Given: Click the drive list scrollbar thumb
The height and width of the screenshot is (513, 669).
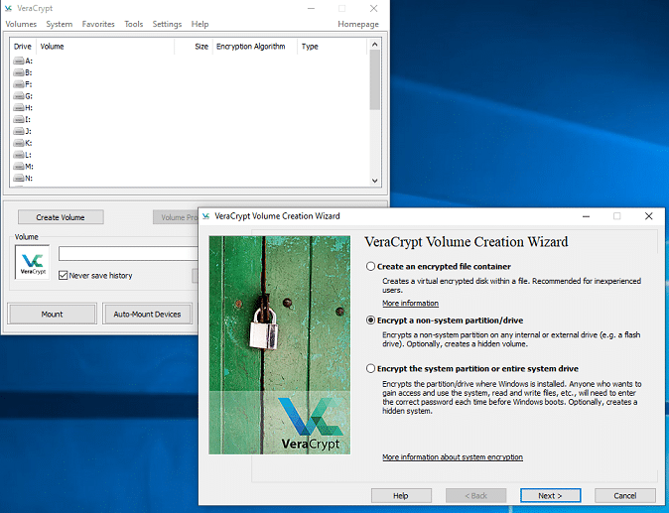Looking at the screenshot, I should point(374,79).
